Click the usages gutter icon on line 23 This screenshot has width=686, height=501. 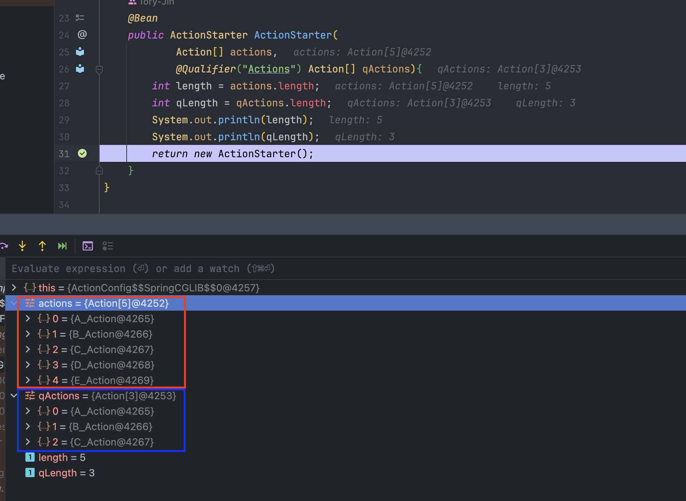tap(80, 18)
